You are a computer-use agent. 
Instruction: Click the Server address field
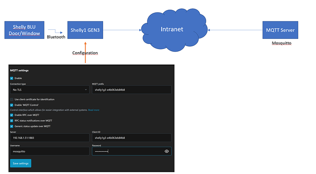pos(49,138)
